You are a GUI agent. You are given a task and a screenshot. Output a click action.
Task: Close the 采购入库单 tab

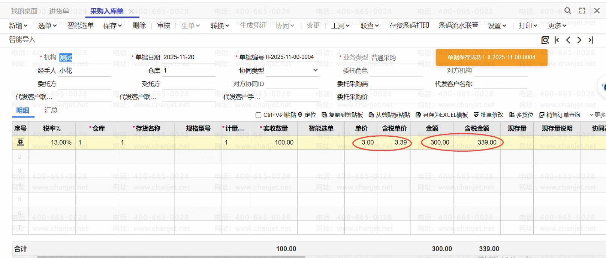tap(131, 12)
